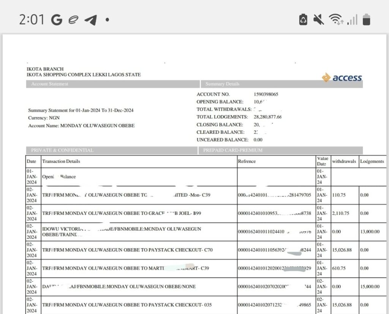Select the IKOTA SHOPPING COMPLEX LEKKI address line
Viewport: 389px width, 314px height.
pos(84,75)
